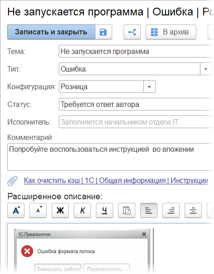The width and height of the screenshot is (214, 274).
Task: Click the Записать и закрыть button
Action: pos(51,32)
